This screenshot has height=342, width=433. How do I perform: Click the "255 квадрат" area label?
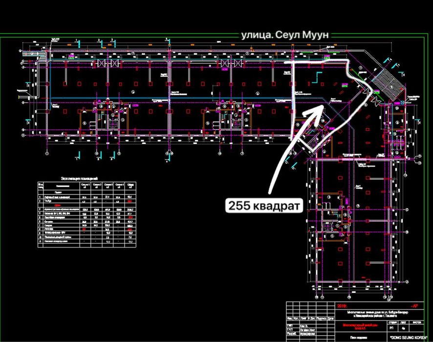coord(264,205)
